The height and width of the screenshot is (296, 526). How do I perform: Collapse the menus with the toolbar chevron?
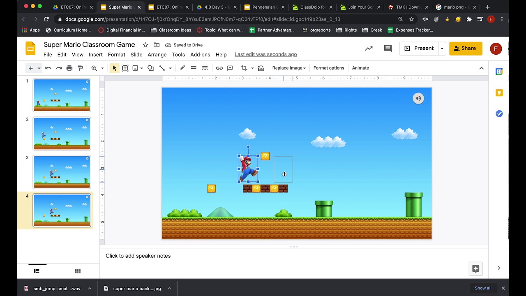tap(482, 68)
